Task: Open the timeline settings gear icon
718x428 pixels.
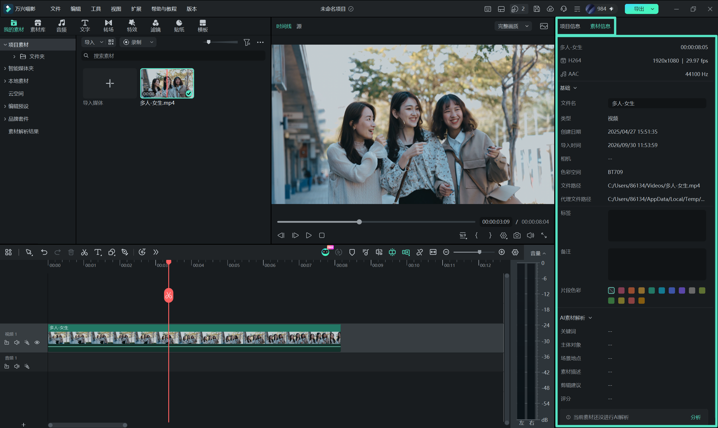Action: 515,252
